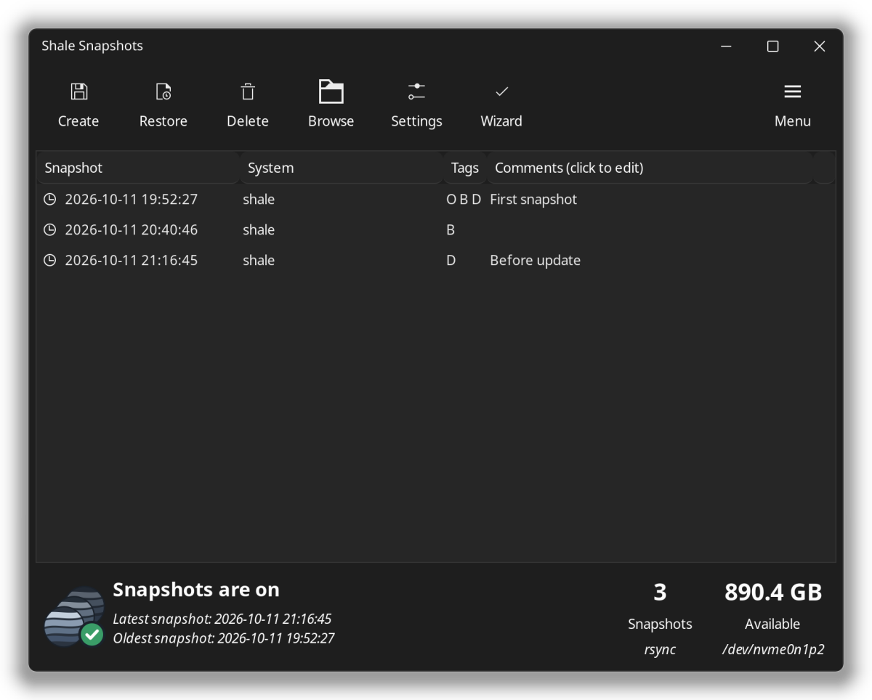Minimize the Shale Snapshots window

727,46
